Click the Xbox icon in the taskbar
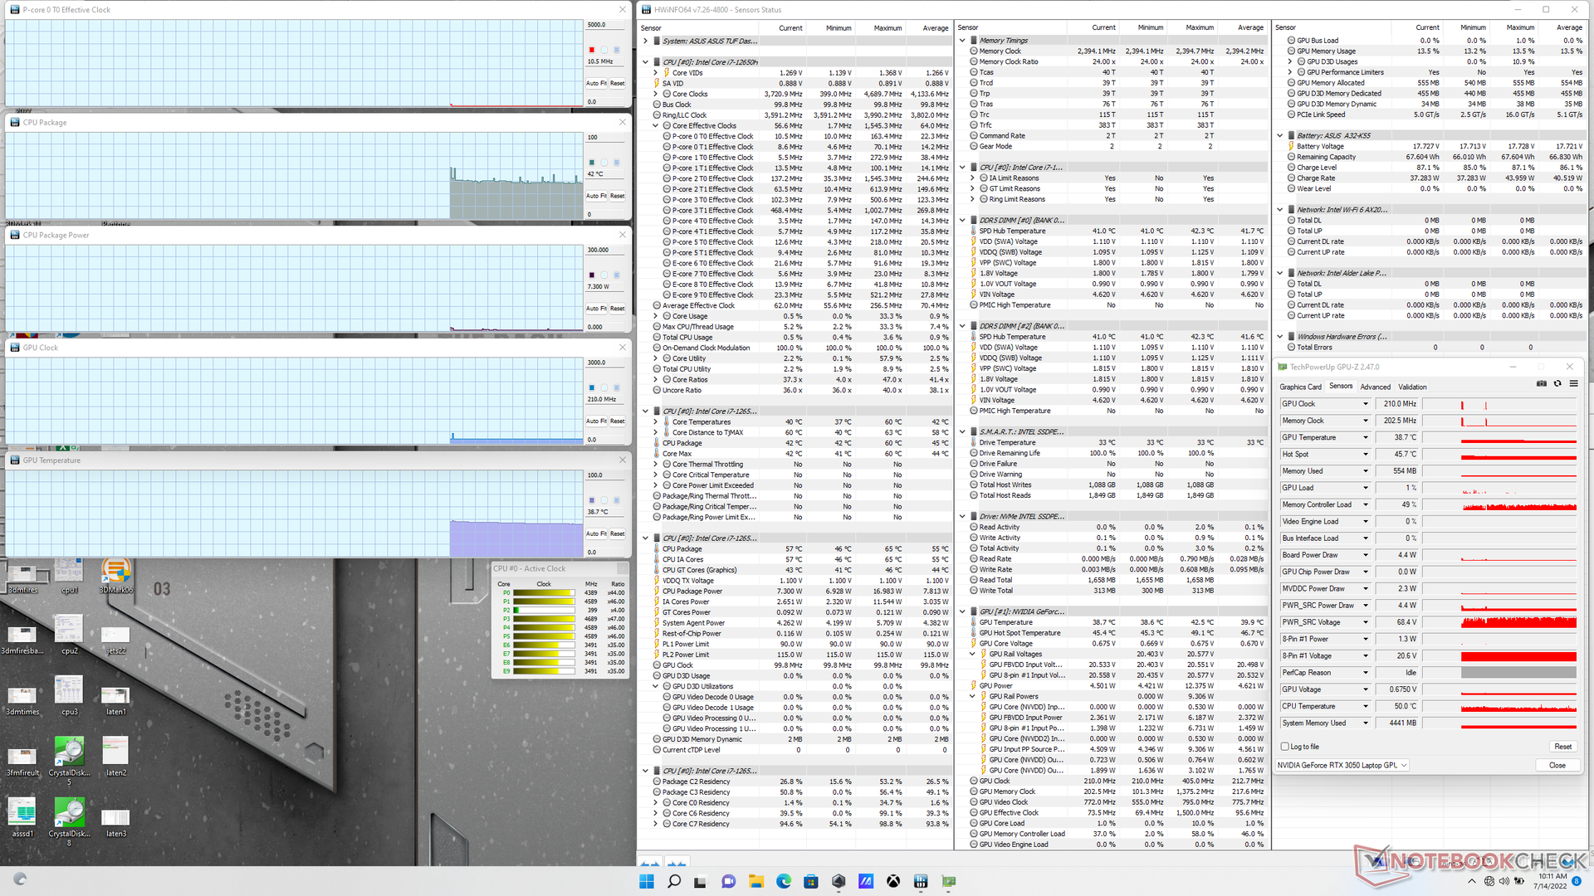The image size is (1594, 896). coord(893,881)
